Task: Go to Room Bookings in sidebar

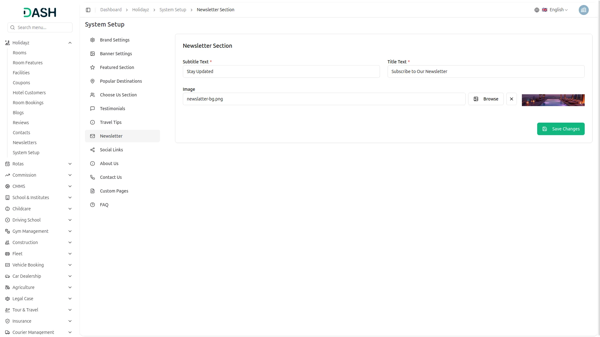Action: coord(28,103)
